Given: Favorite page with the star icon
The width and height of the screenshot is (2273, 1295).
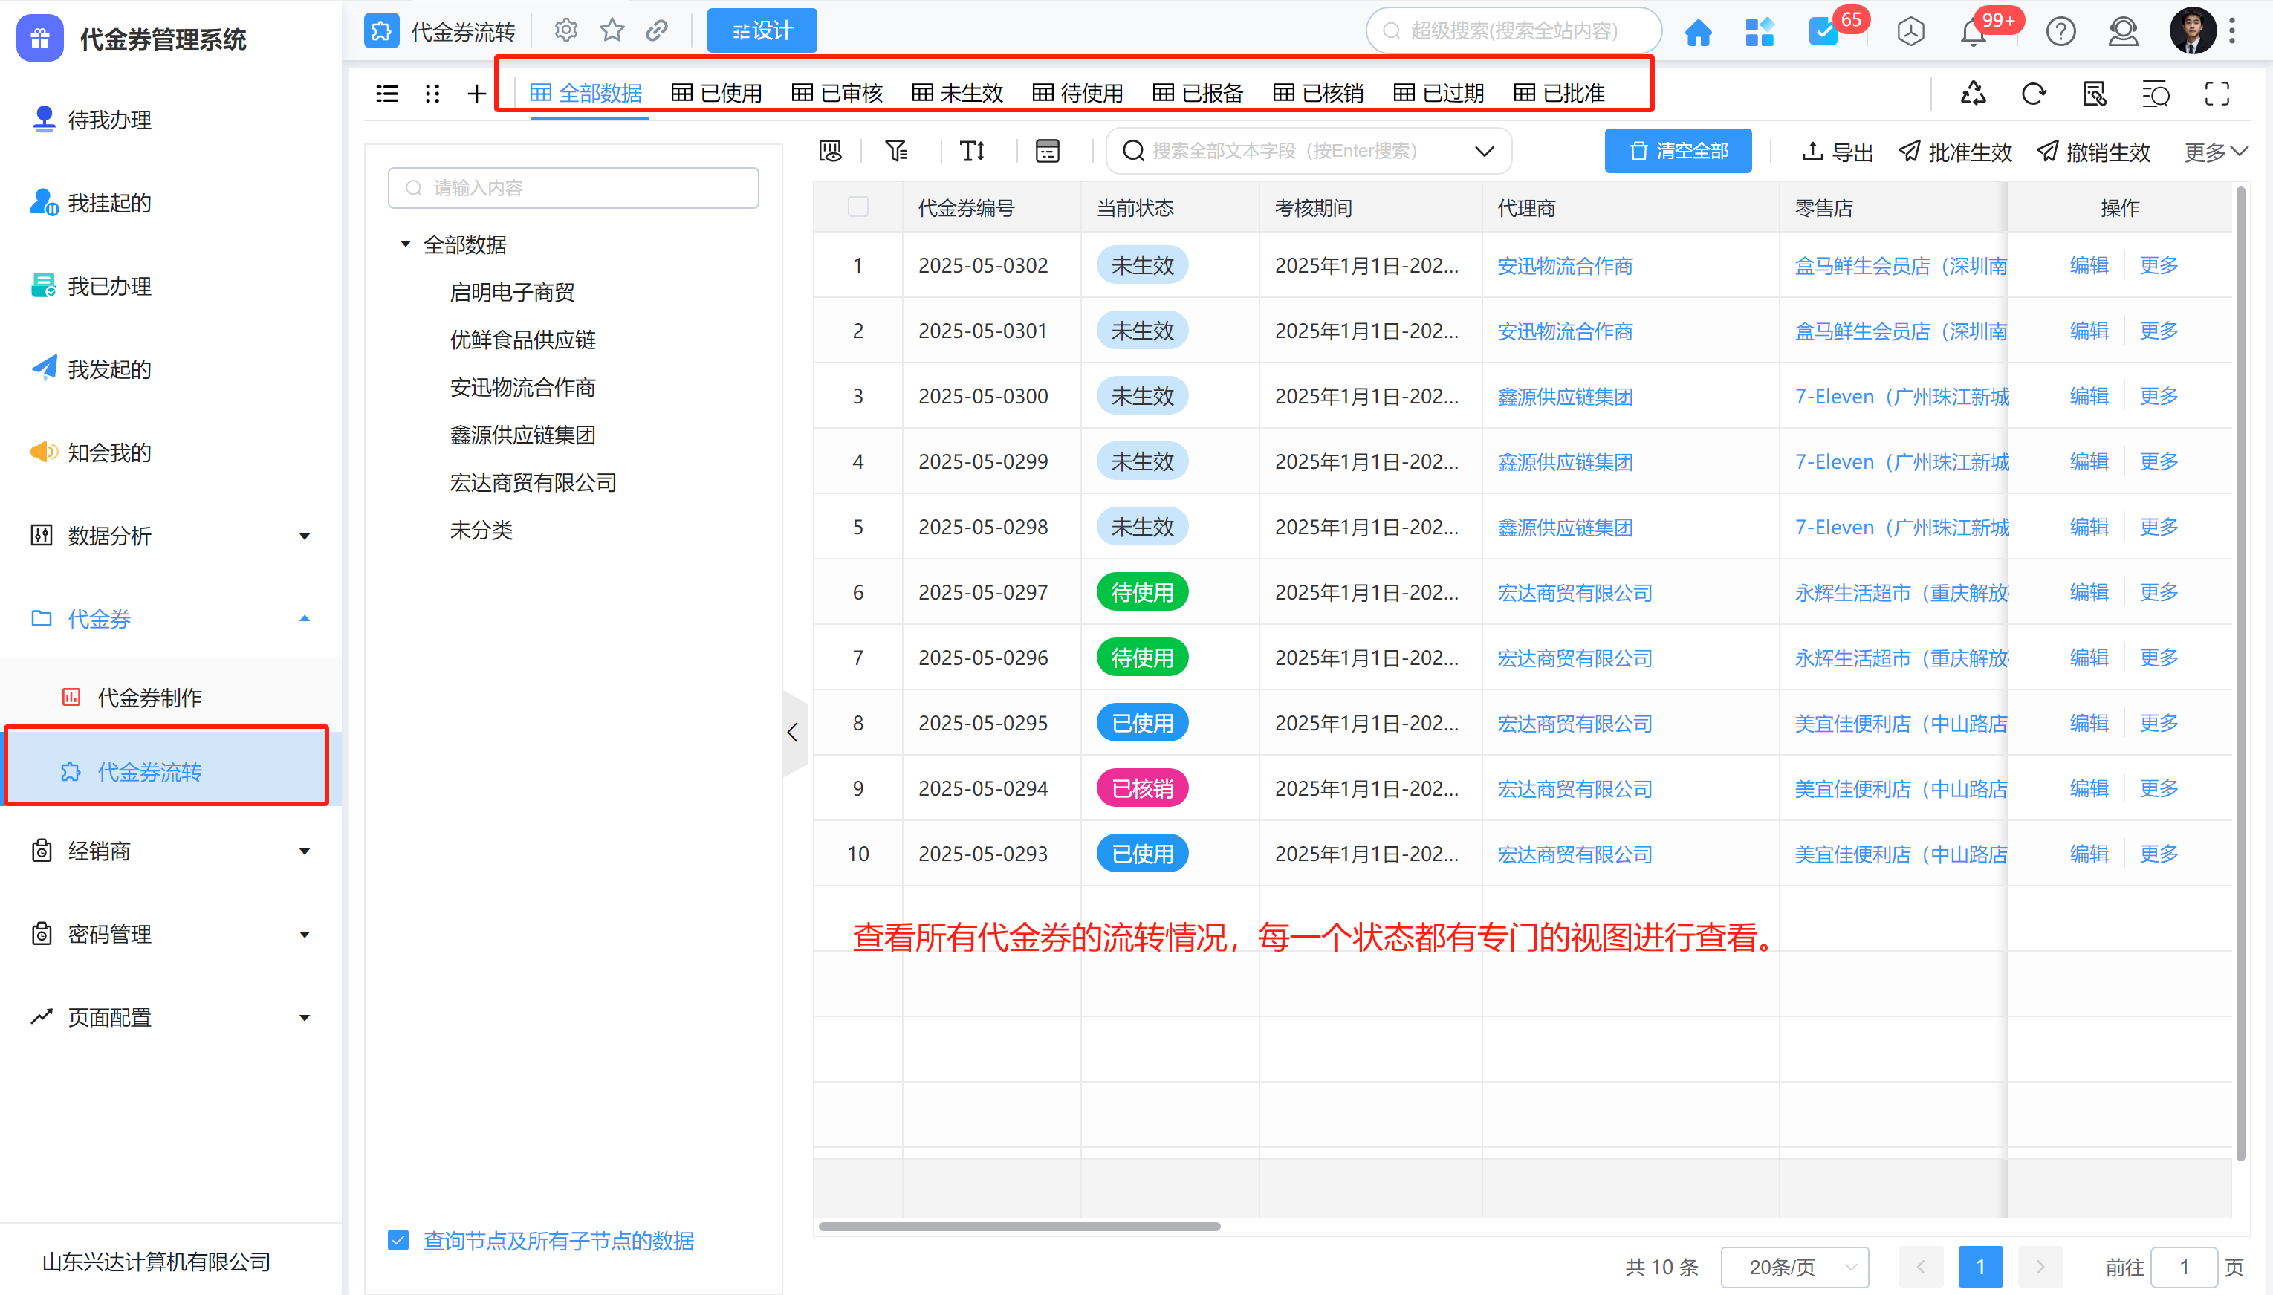Looking at the screenshot, I should pyautogui.click(x=612, y=31).
